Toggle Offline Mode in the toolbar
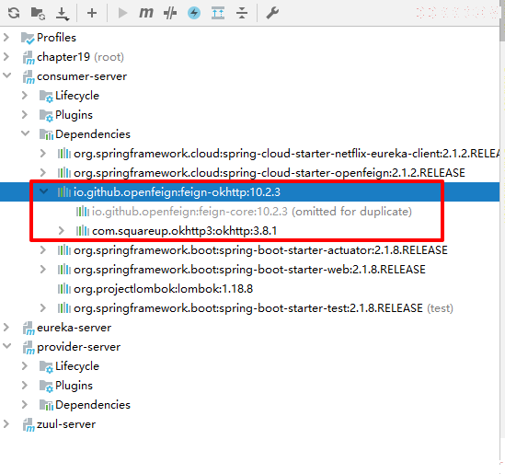 point(170,13)
